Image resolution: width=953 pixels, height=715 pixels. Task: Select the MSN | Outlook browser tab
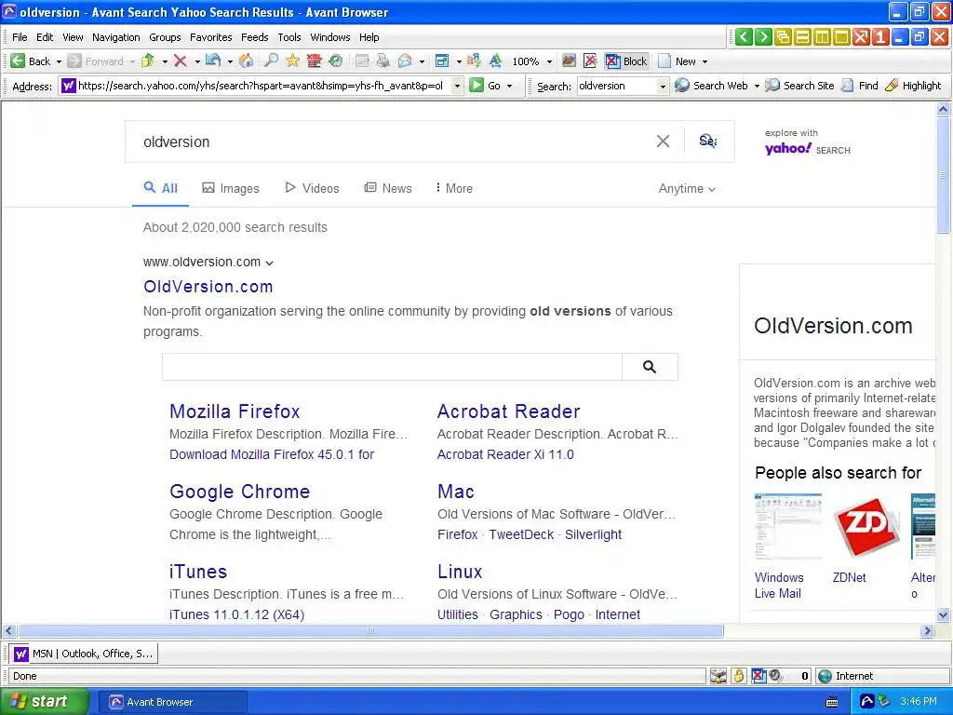coord(84,654)
